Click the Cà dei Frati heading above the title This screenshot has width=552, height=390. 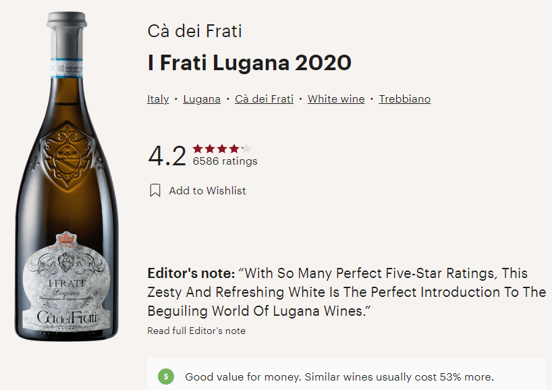coord(194,30)
